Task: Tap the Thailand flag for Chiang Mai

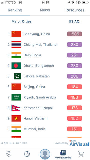Action: 16,44
